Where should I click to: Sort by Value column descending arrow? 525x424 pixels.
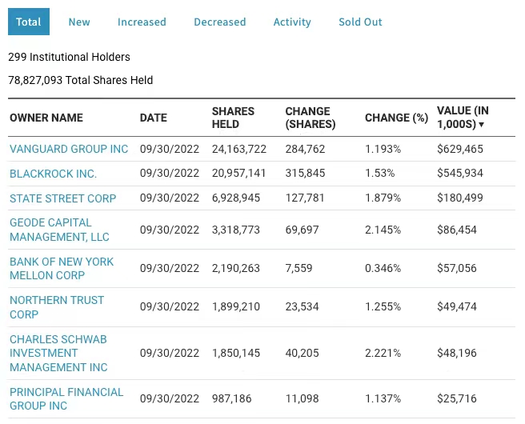482,125
